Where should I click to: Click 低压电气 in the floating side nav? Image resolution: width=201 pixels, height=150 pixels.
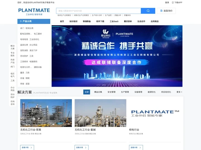13,75
